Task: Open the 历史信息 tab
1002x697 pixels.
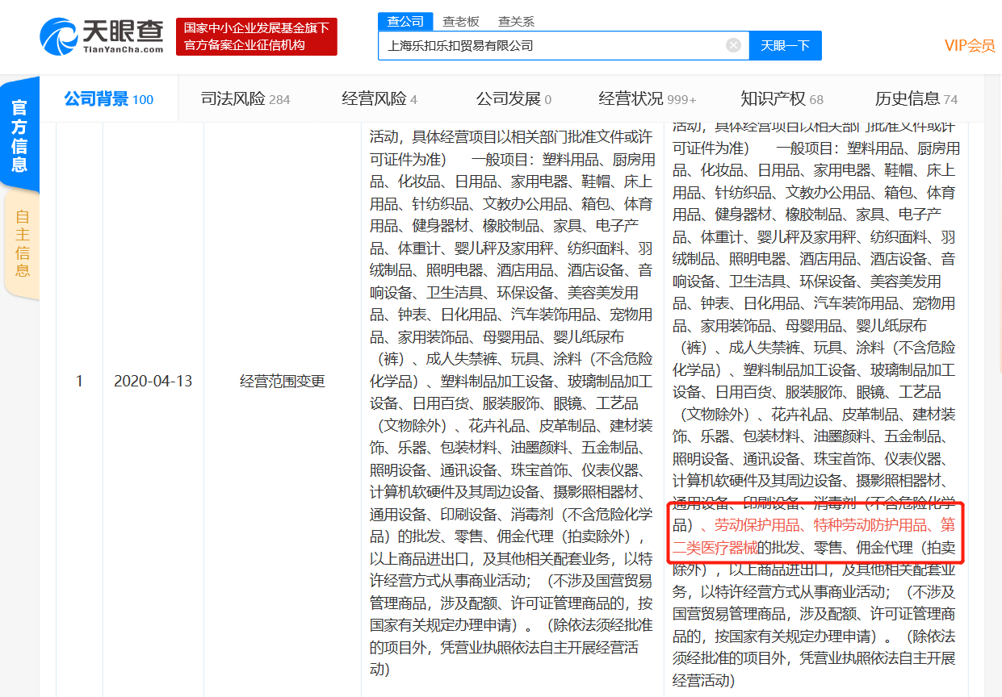Action: coord(916,99)
